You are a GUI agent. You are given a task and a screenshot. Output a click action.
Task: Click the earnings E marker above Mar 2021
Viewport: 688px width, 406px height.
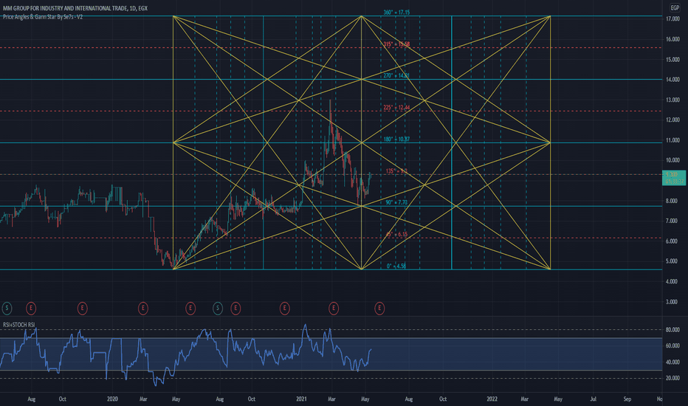[x=334, y=309]
